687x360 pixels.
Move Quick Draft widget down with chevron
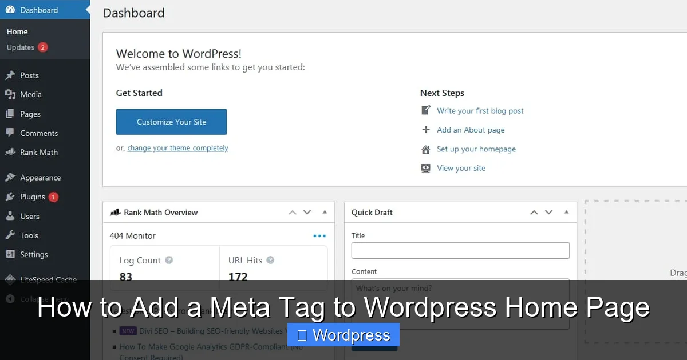[x=548, y=212]
